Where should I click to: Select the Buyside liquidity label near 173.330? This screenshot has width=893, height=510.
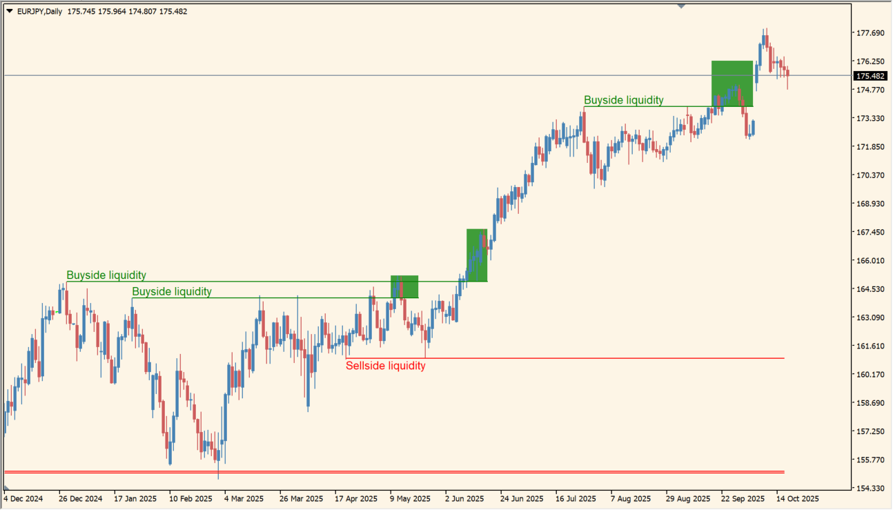pos(623,100)
